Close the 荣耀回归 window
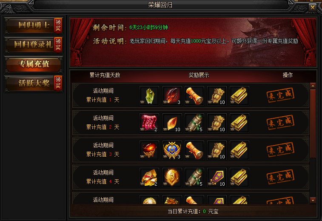 [x=313, y=7]
